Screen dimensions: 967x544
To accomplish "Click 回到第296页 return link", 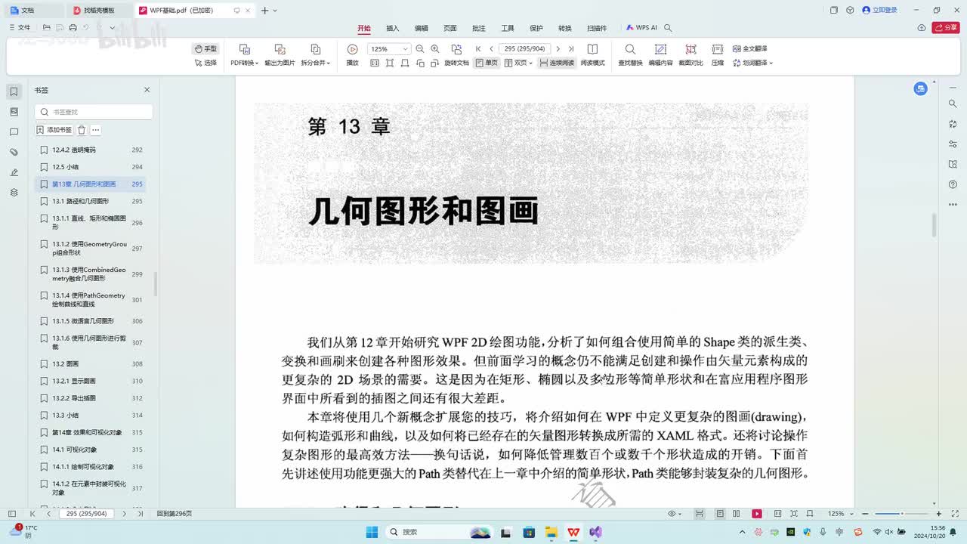I will [175, 514].
